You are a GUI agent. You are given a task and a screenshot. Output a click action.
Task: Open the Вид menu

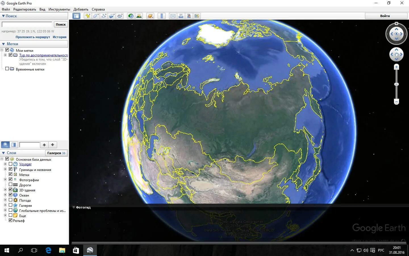(x=42, y=9)
